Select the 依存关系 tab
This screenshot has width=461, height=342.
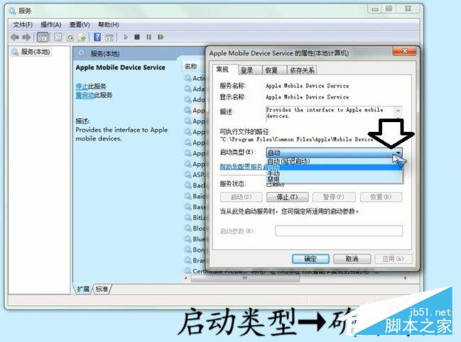(302, 70)
